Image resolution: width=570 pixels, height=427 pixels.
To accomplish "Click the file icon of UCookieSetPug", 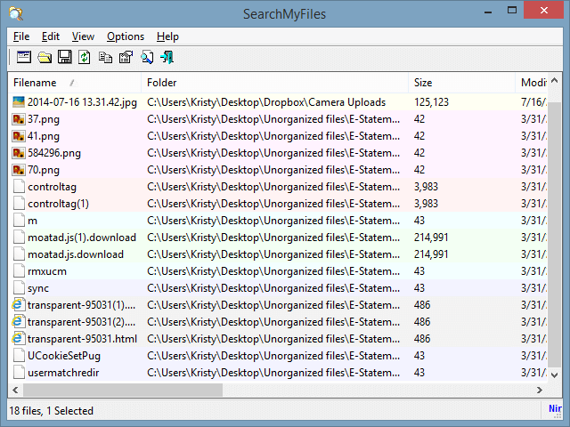I will click(x=19, y=356).
